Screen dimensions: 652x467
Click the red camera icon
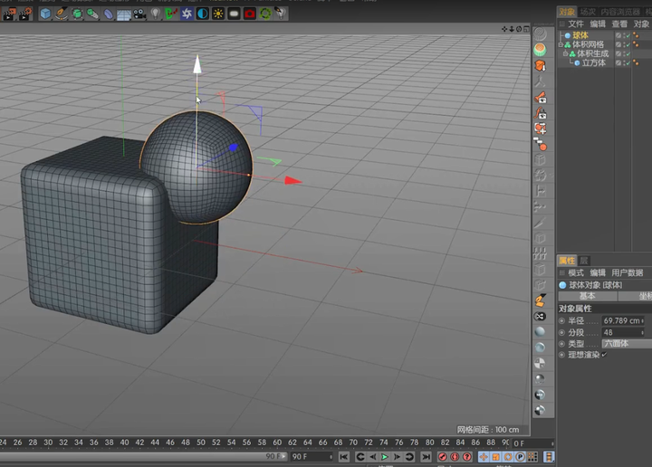tap(250, 14)
